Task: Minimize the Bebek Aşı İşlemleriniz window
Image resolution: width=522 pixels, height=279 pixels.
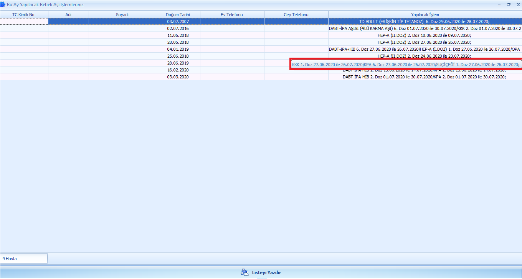Action: click(x=499, y=5)
